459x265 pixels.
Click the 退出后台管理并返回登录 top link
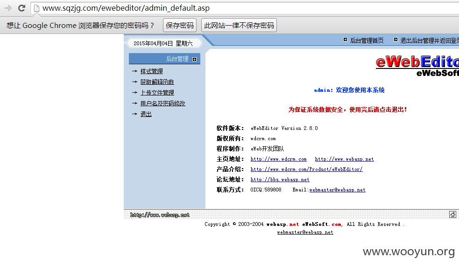click(430, 41)
